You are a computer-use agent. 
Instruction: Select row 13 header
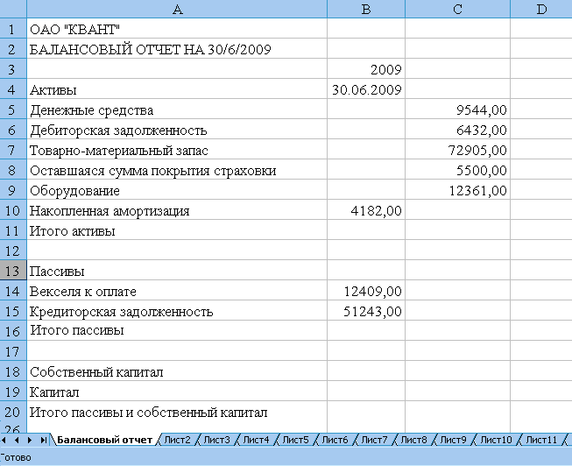[13, 271]
